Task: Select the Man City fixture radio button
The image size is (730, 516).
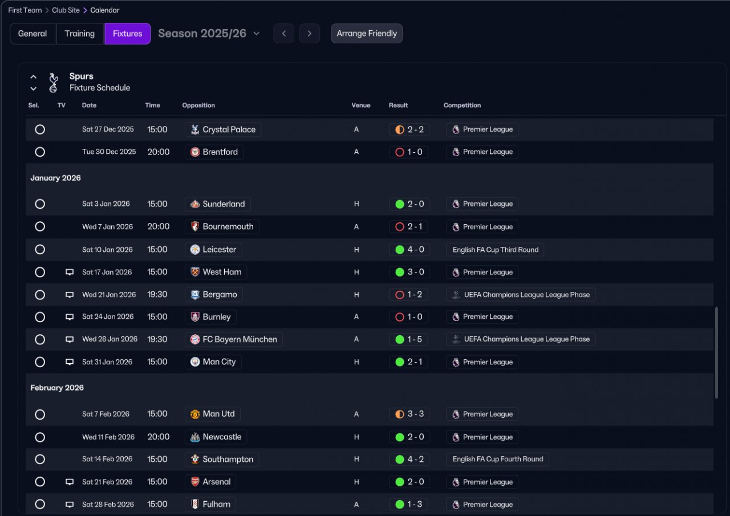Action: tap(40, 362)
